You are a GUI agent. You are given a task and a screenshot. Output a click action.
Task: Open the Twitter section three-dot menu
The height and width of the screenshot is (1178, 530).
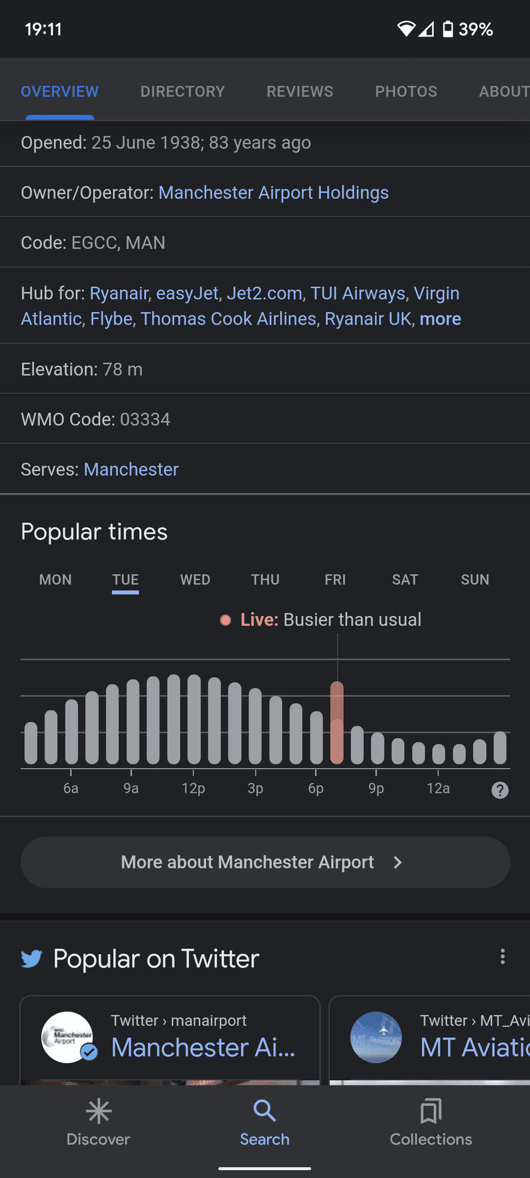502,957
